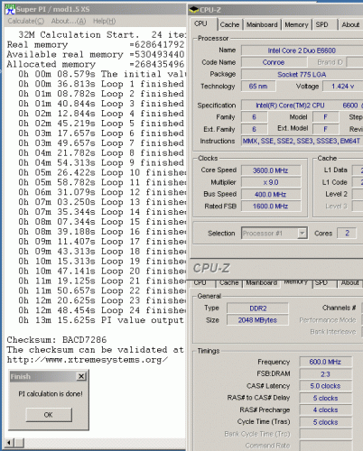Viewport: 363px width, 451px height.
Task: Click the Family value 6
Action: 254,117
